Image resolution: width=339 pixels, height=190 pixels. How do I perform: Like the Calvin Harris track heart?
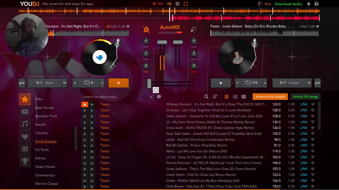(x=313, y=175)
